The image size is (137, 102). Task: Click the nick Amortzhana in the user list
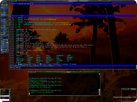pyautogui.click(x=20, y=59)
